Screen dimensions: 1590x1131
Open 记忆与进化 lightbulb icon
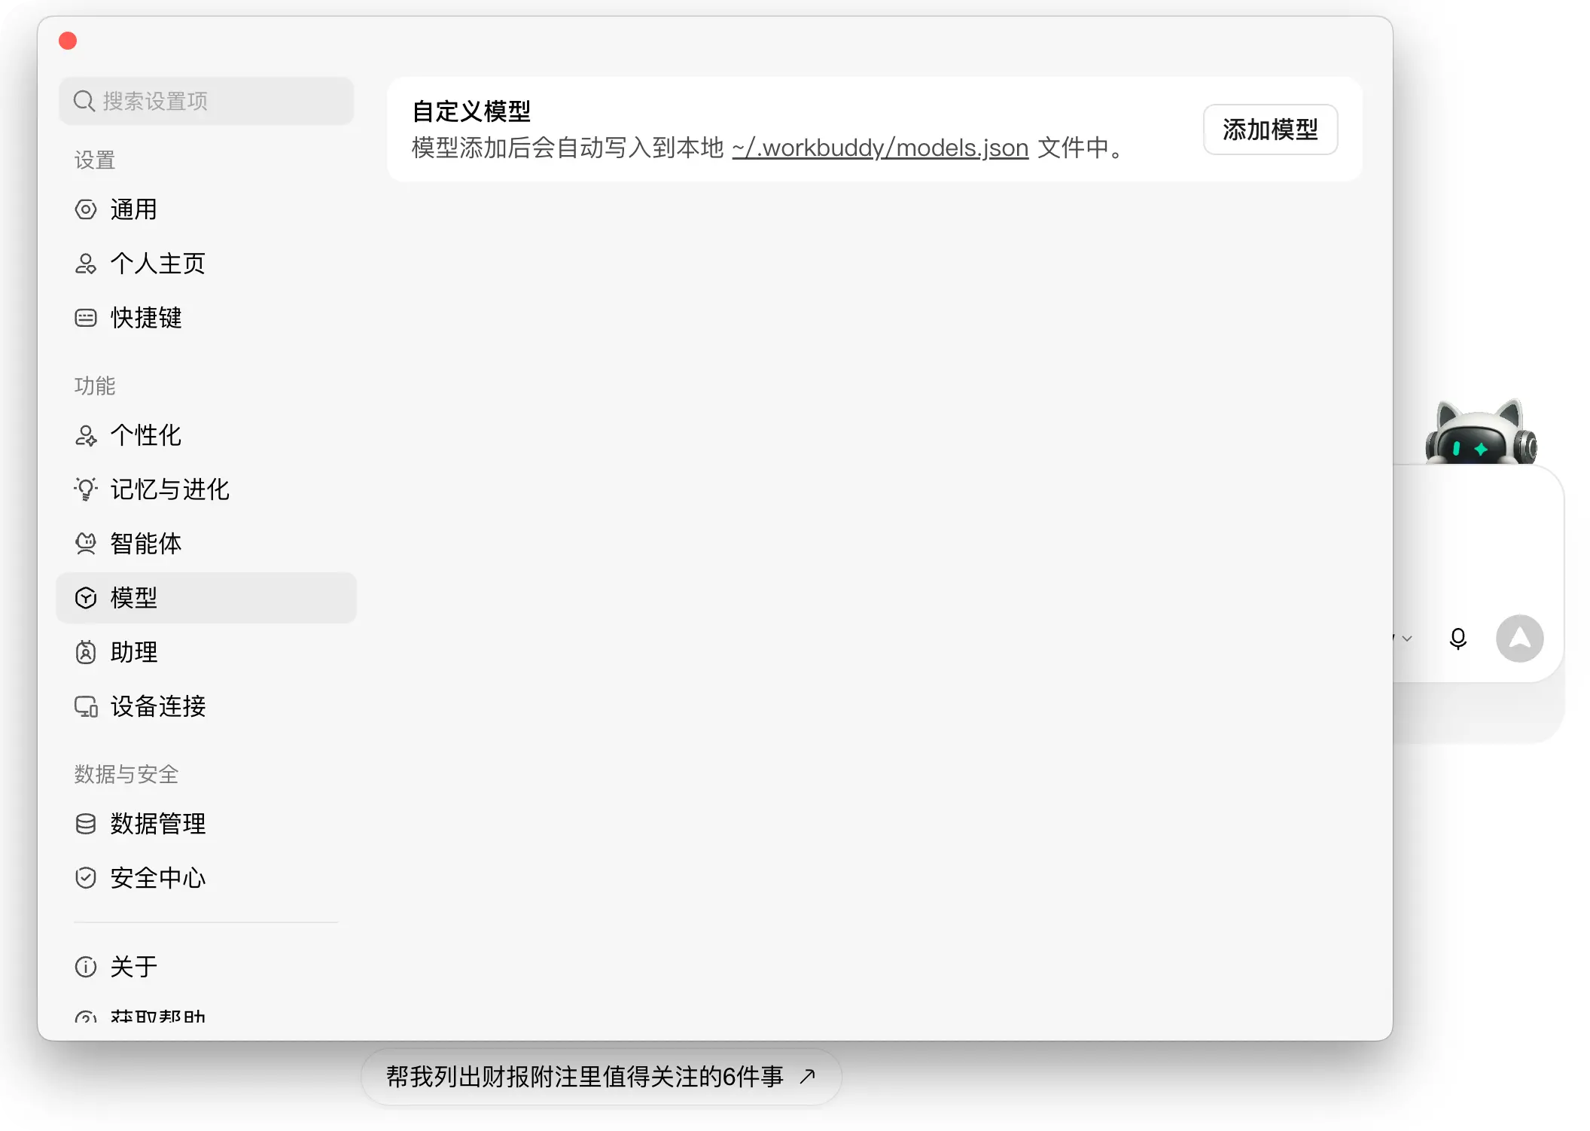[x=86, y=489]
